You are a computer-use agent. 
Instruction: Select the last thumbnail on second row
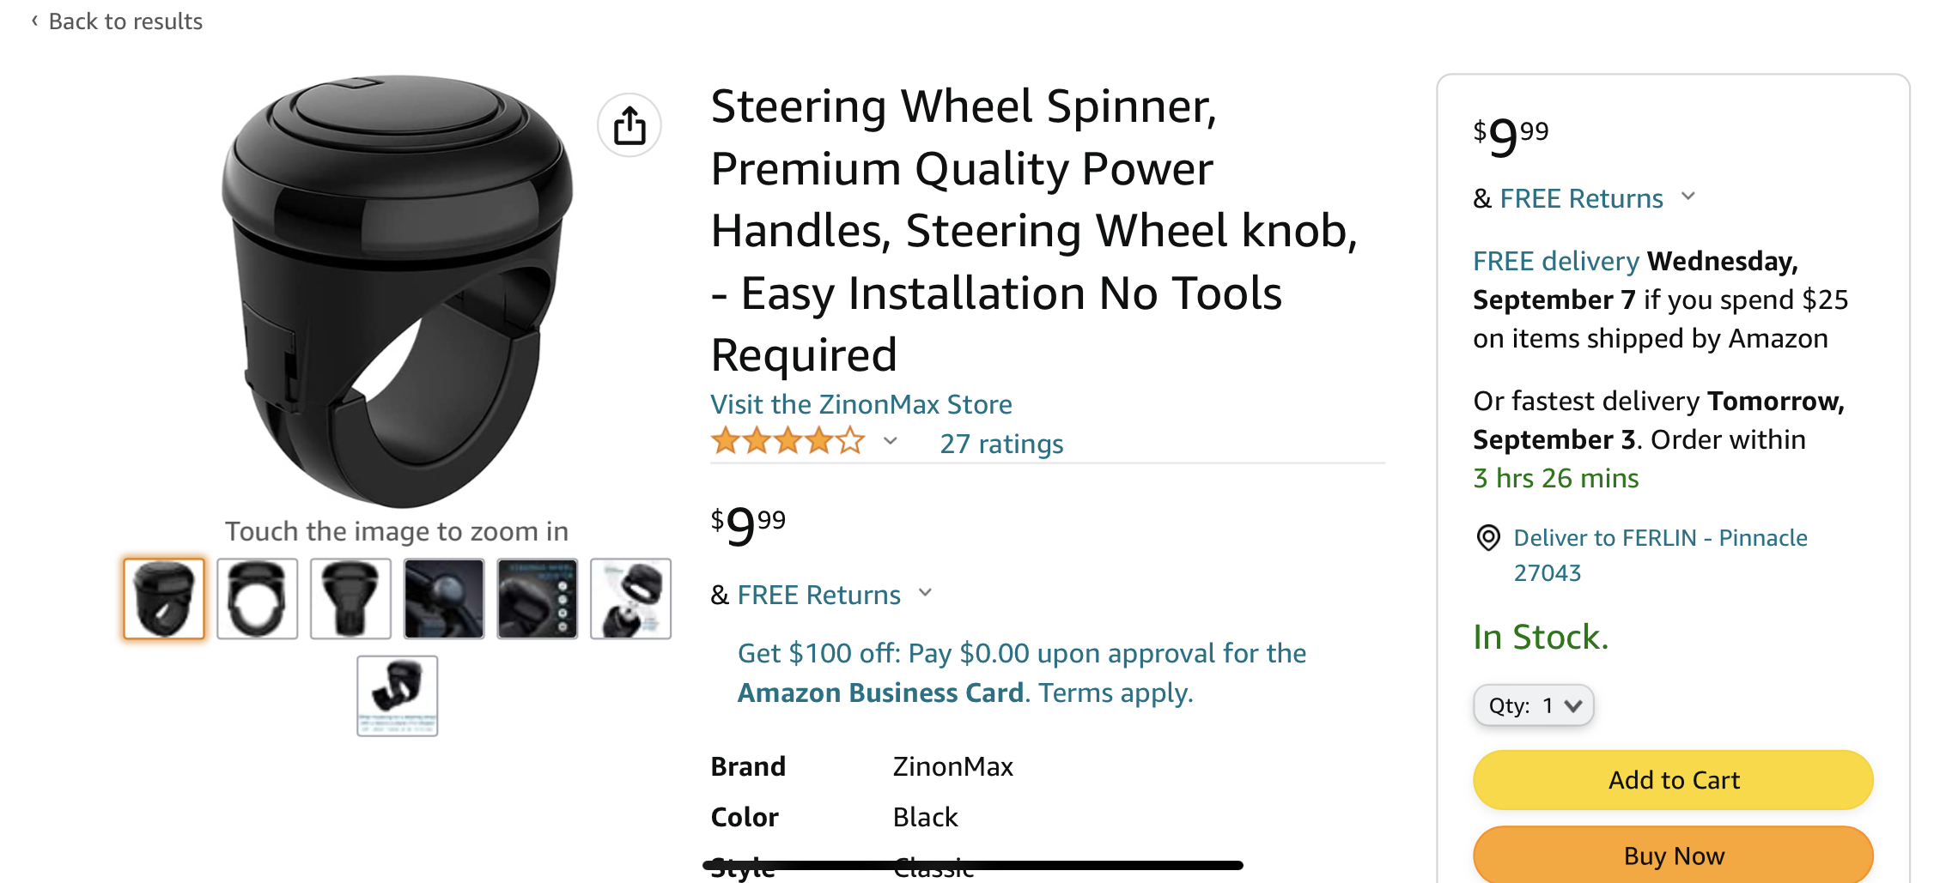click(x=398, y=696)
